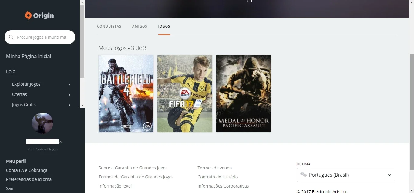Viewport: 414px width, 193px height.
Task: Open Sobre a Garantia de Grandes Jogos
Action: 133,168
